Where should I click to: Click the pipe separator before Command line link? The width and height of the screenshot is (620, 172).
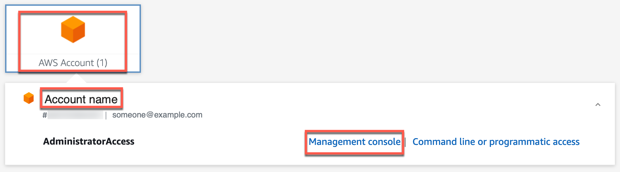(x=405, y=142)
